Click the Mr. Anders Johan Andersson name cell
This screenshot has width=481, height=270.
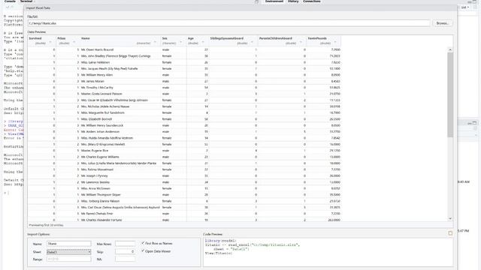[x=100, y=132]
